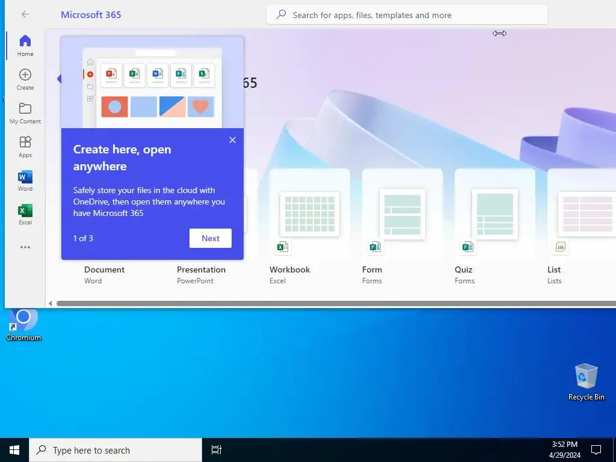Launch Excel from the sidebar
Screen dimensions: 616x462
pos(25,214)
